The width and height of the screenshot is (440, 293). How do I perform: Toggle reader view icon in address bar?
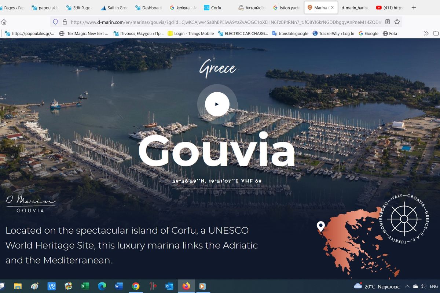[x=388, y=22]
